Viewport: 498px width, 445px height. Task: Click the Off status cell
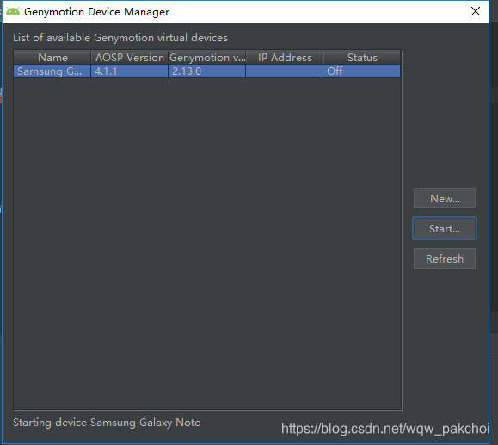(362, 71)
